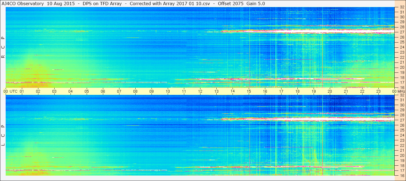The image size is (406, 181).
Task: Select the 08 hour marker on time axis
Action: 135,91
